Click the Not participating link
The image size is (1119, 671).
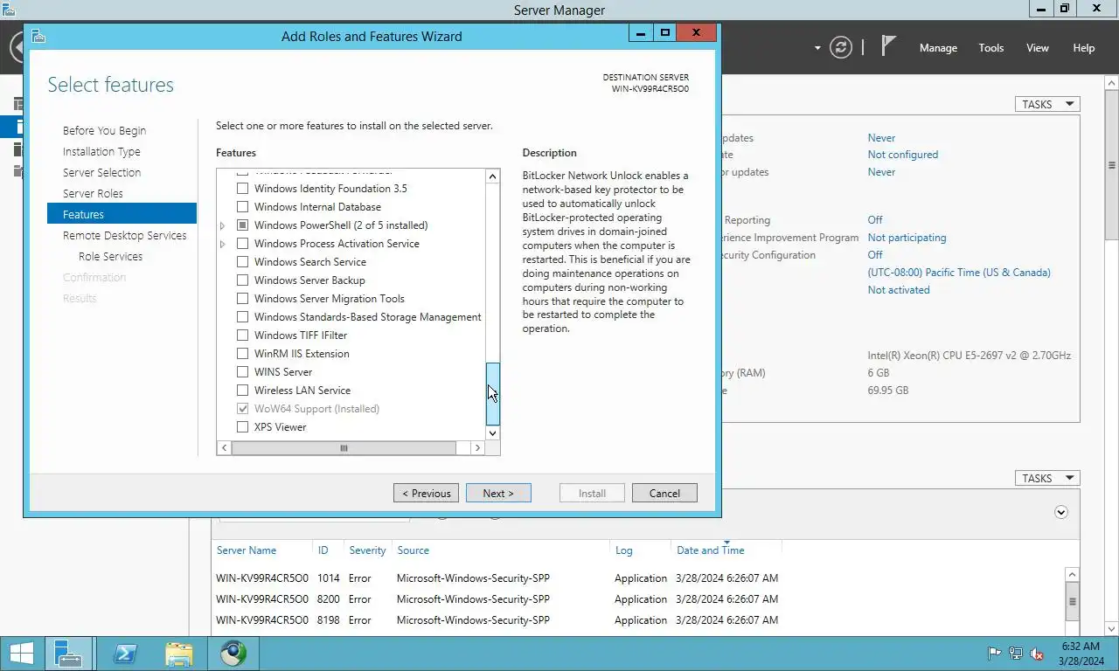click(x=907, y=238)
